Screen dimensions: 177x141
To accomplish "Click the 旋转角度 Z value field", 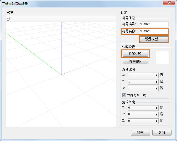I will tap(141, 121).
